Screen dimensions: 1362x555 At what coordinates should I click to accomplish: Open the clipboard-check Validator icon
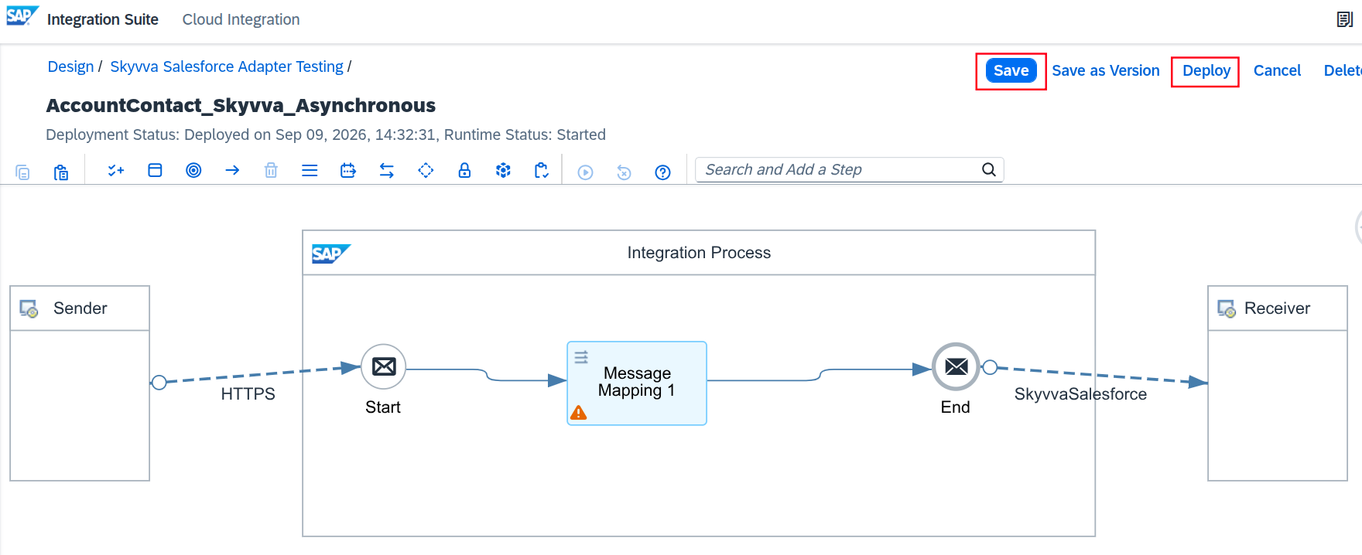pos(542,170)
